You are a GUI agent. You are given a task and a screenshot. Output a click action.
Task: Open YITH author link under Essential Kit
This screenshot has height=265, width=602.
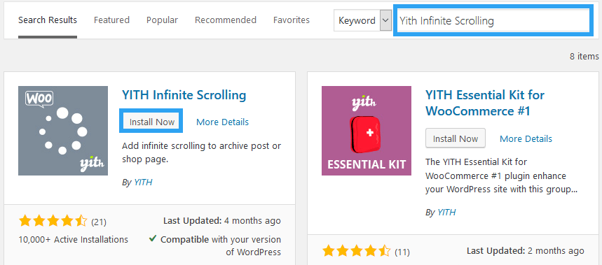point(446,212)
